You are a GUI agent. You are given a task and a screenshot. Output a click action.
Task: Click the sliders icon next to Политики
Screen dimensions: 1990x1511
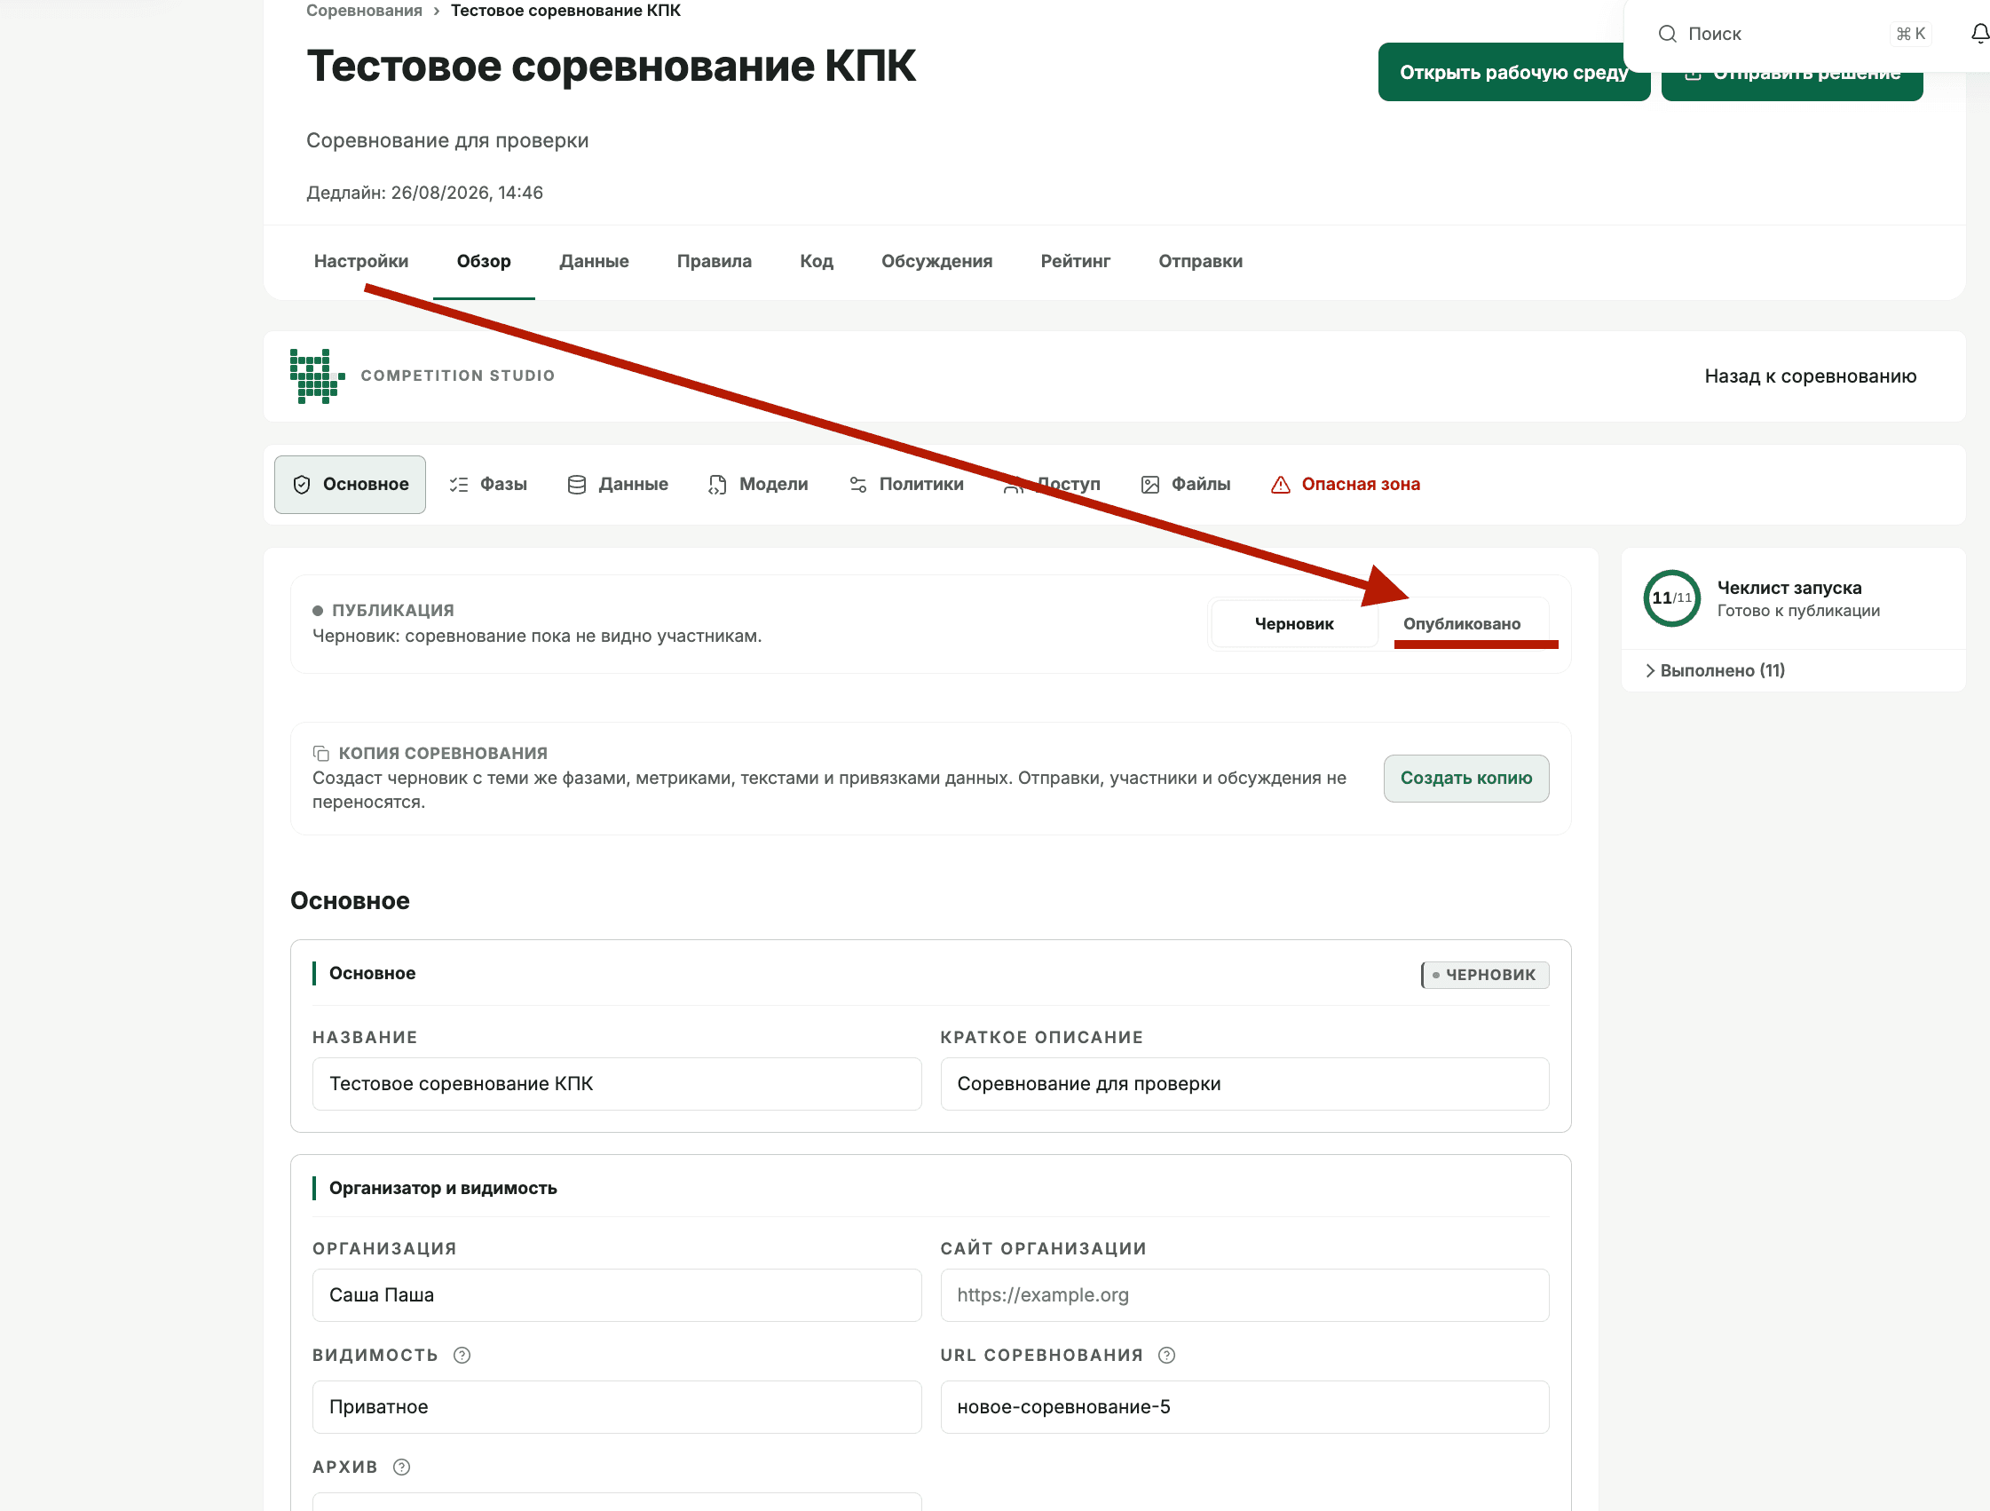pos(857,485)
